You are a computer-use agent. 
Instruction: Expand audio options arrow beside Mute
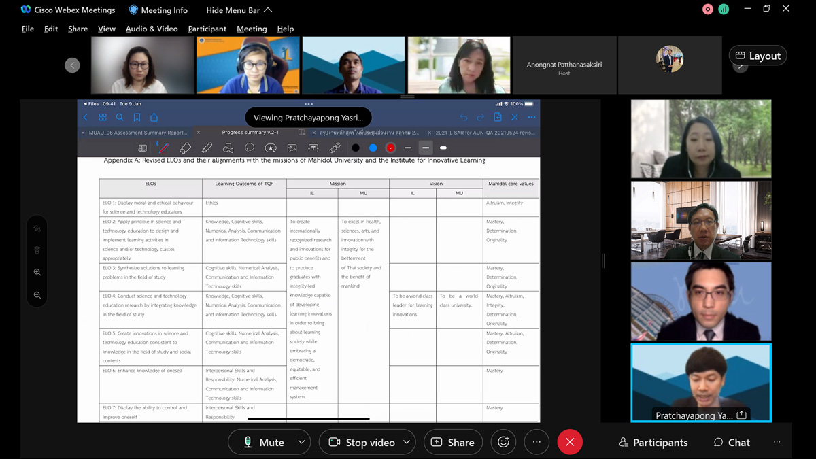click(x=301, y=442)
